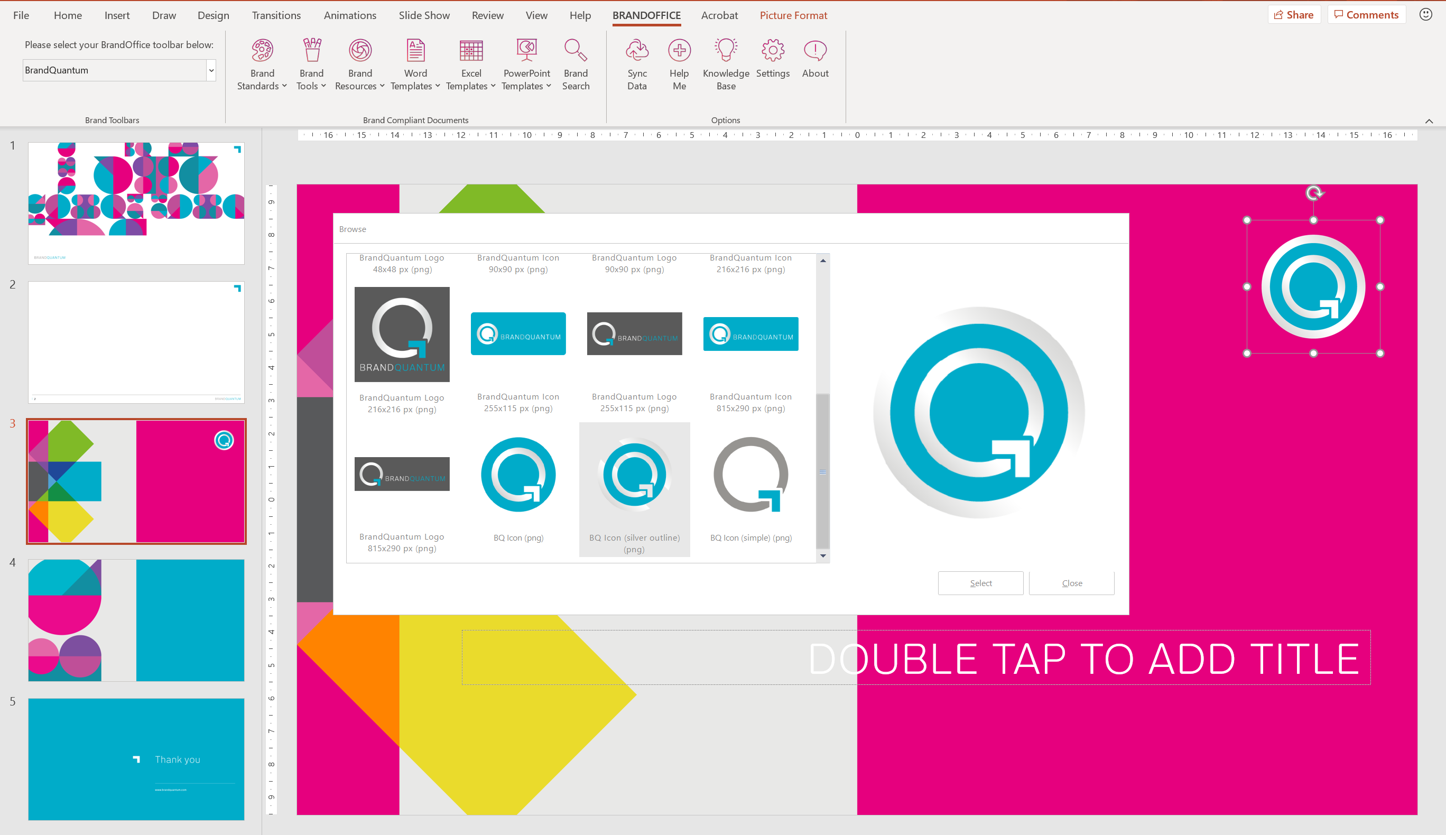Viewport: 1446px width, 835px height.
Task: Select slide 2 thumbnail
Action: (x=136, y=342)
